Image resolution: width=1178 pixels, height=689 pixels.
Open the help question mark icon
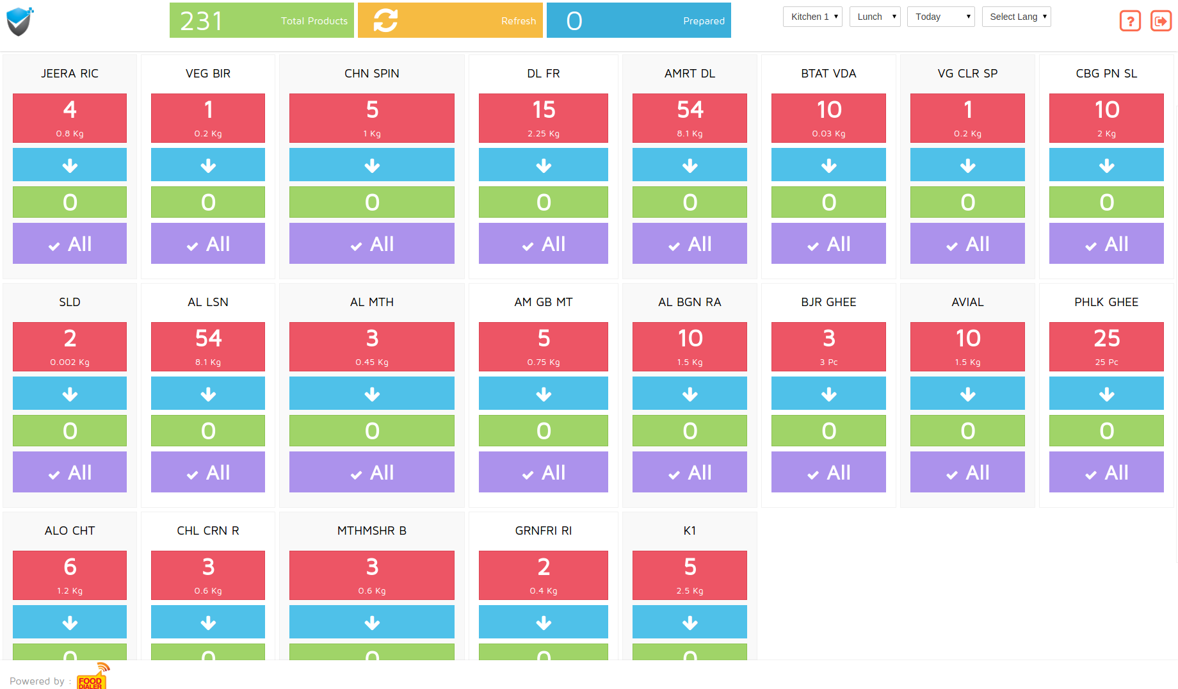click(x=1130, y=21)
